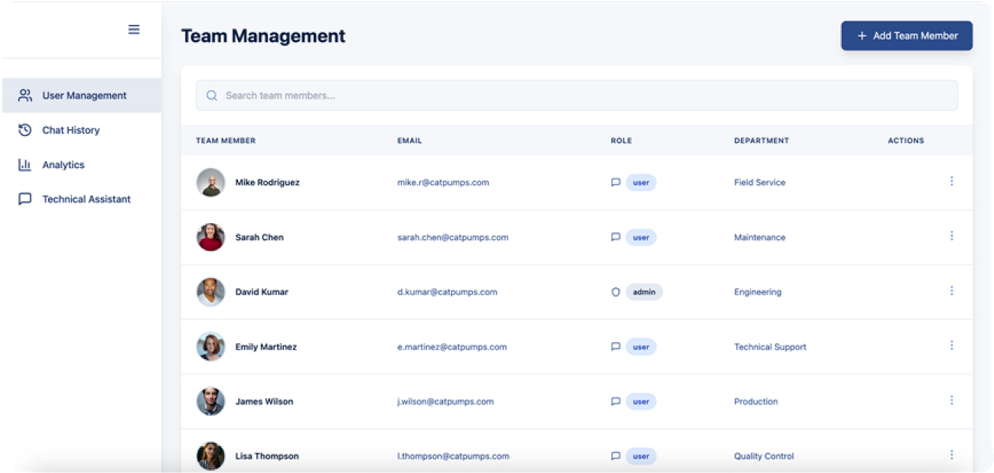The height and width of the screenshot is (473, 994).
Task: Click the ROLE column header
Action: tap(621, 141)
